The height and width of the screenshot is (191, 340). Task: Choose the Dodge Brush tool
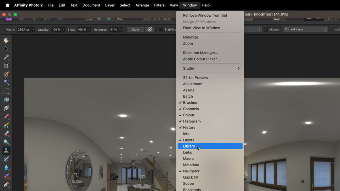6,142
